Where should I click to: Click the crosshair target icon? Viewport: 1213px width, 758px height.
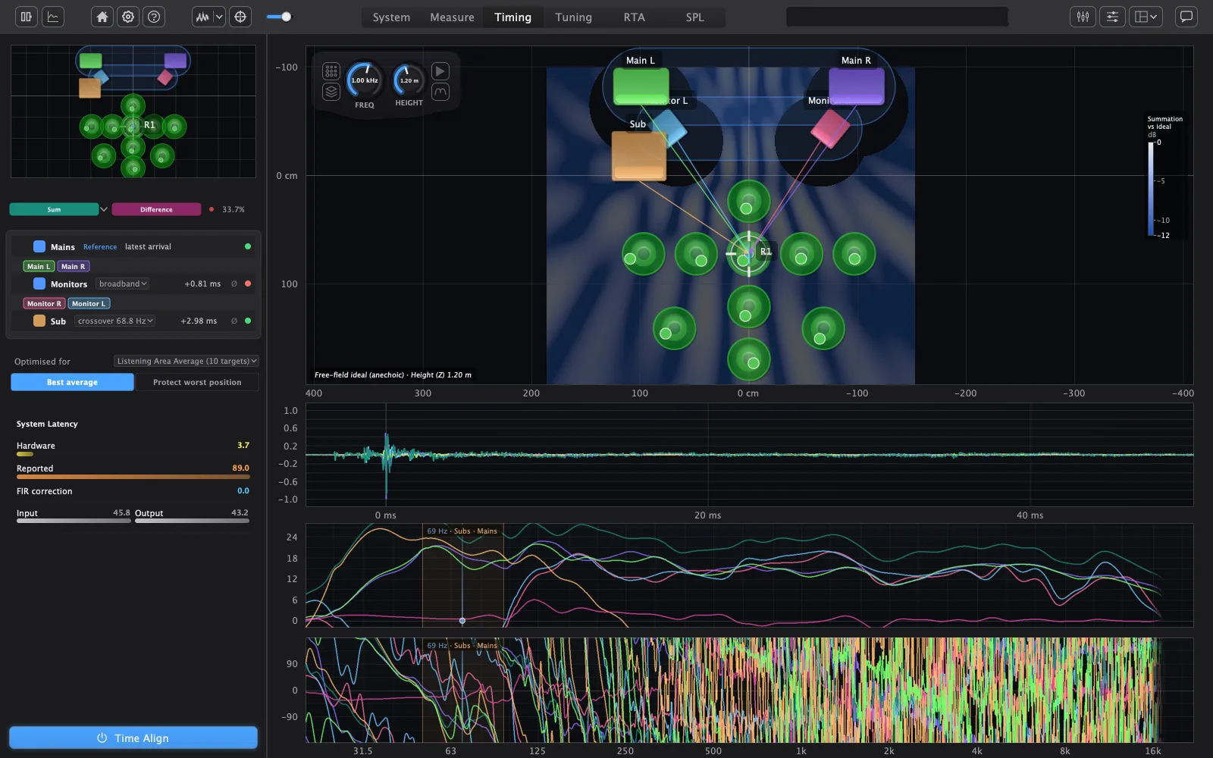coord(240,17)
